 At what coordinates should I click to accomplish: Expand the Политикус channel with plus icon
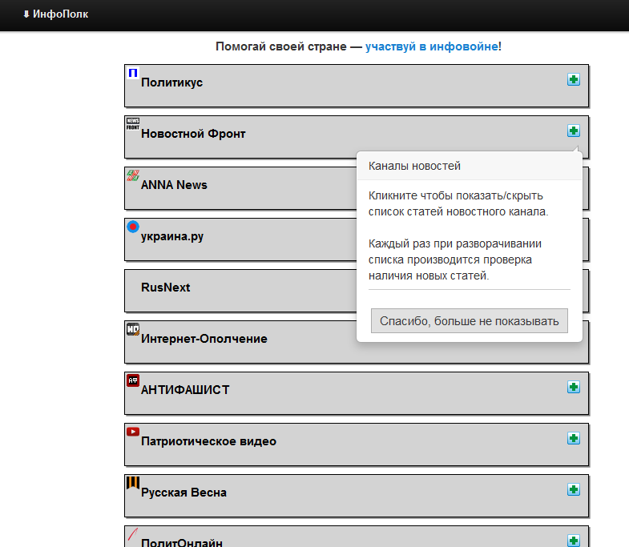pos(573,79)
